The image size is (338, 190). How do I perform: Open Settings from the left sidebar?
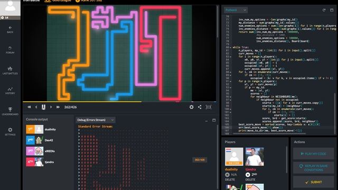pos(10,131)
